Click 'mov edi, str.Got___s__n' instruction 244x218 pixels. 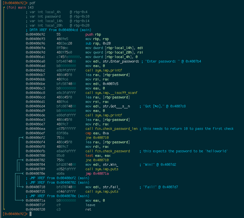pyautogui.click(x=108, y=106)
